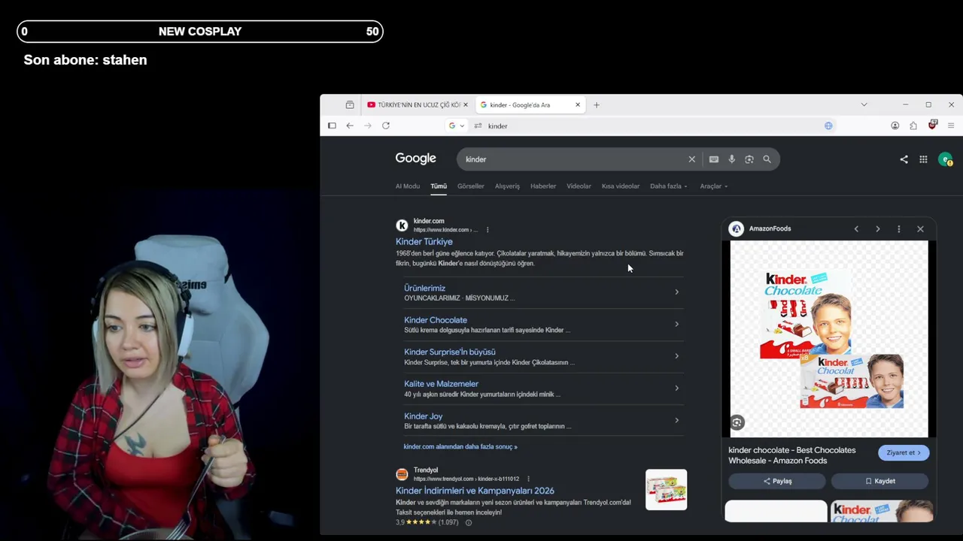Viewport: 963px width, 541px height.
Task: Open more options in AmazonFoods image panel
Action: click(899, 229)
